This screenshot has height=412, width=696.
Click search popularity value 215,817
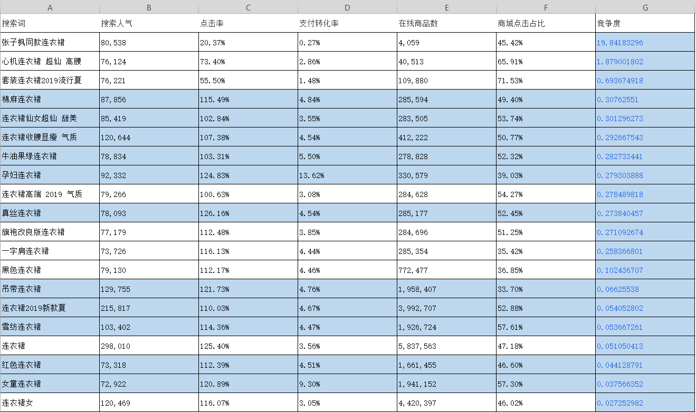click(x=149, y=308)
